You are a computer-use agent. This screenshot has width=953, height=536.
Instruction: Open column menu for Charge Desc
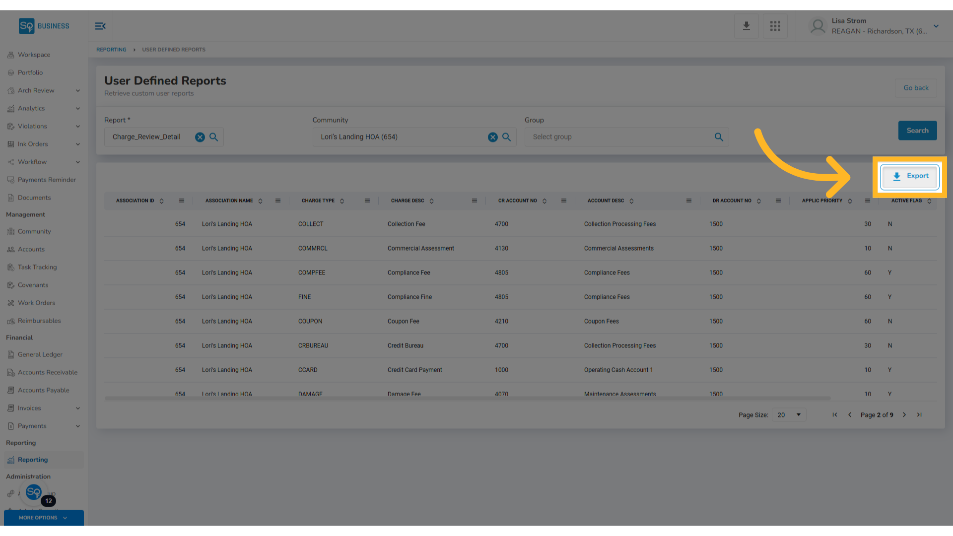475,201
